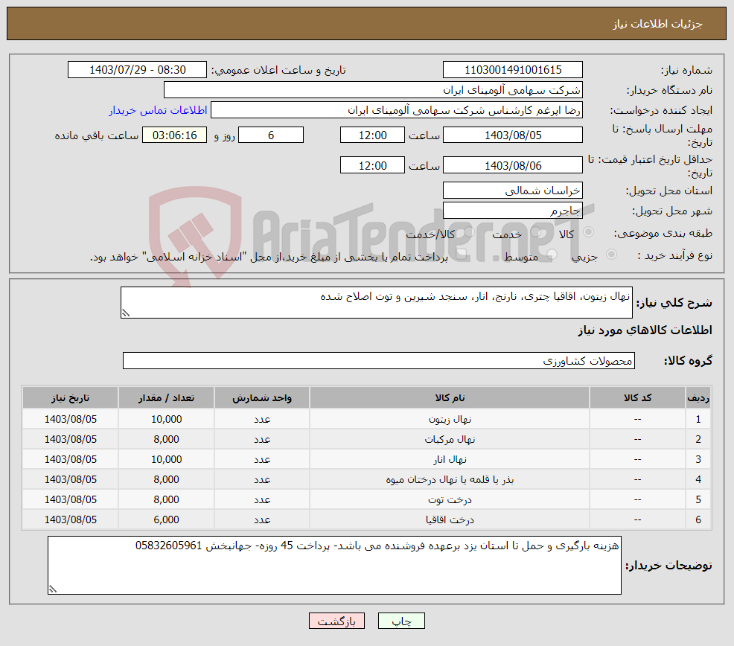The image size is (734, 646).
Task: Click the date in درخت توت row
Action: point(70,500)
